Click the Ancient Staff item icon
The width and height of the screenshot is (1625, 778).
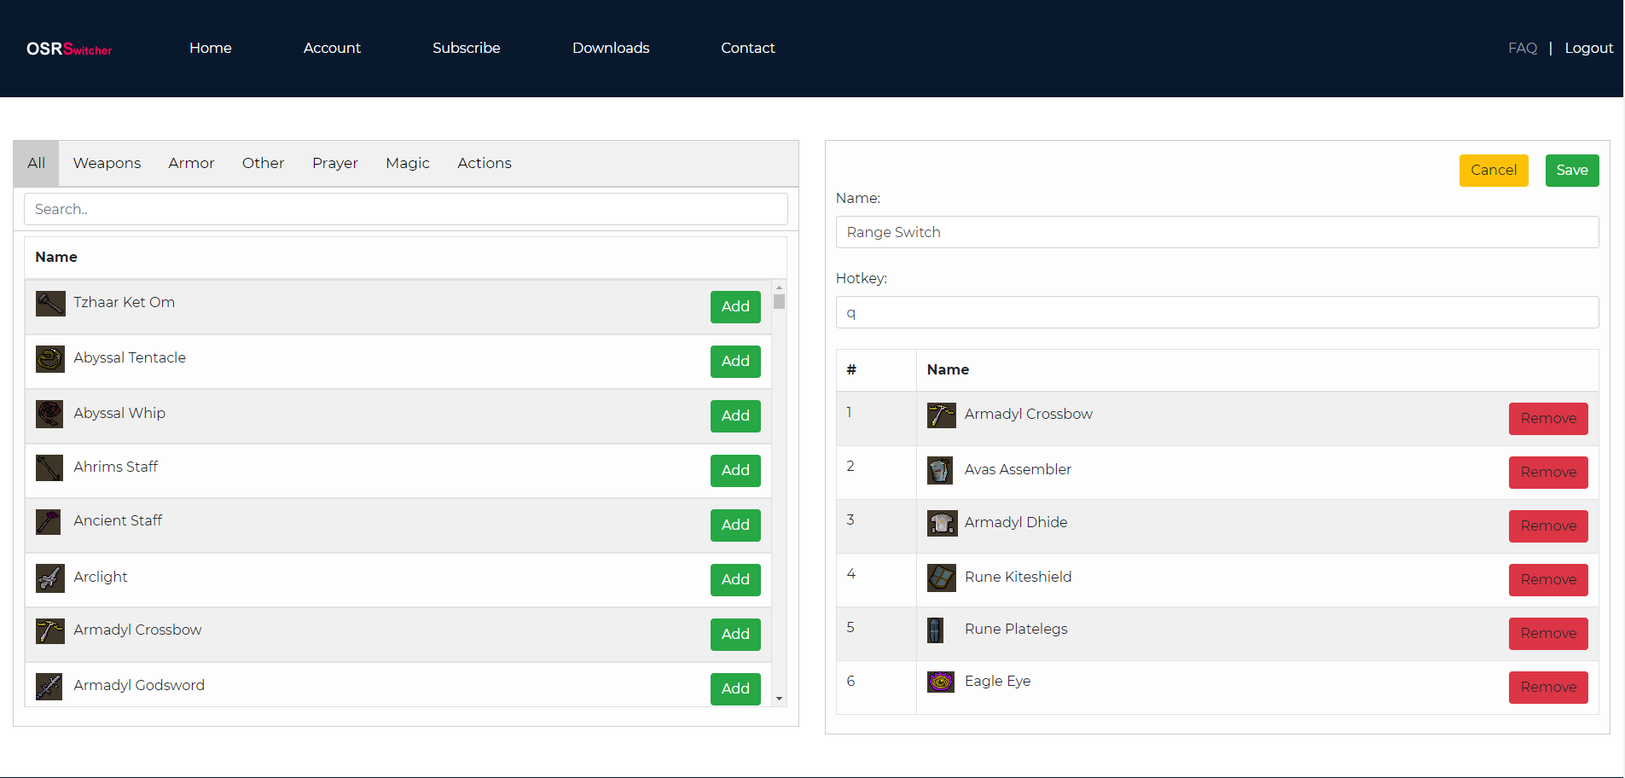click(49, 522)
